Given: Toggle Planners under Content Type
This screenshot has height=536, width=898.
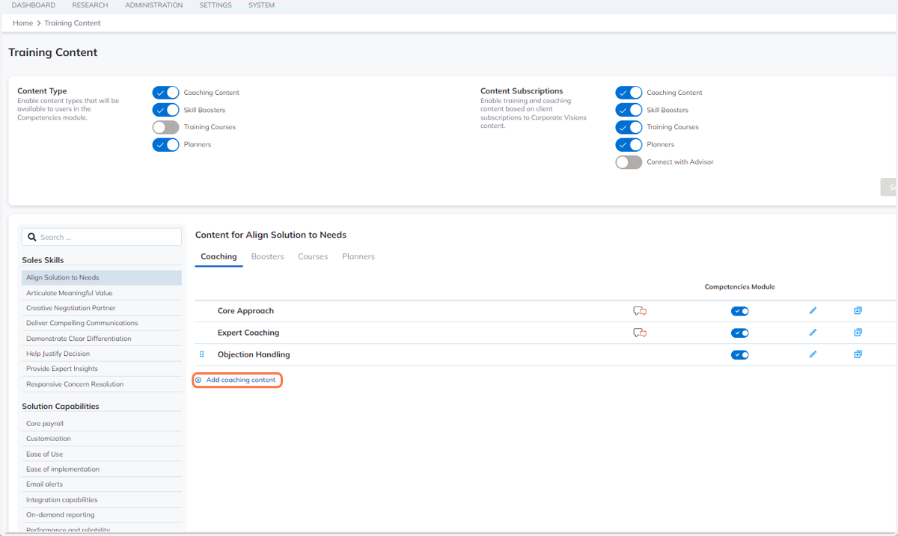Looking at the screenshot, I should point(165,144).
